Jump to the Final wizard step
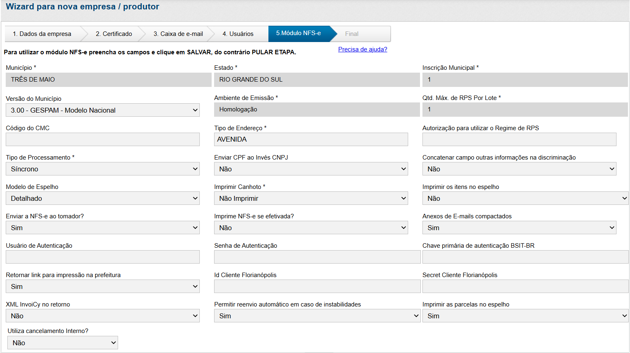Screen dimensions: 630x353 (351, 34)
